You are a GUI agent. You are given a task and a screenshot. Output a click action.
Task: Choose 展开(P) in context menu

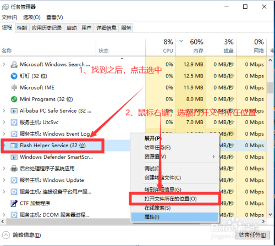(x=175, y=138)
